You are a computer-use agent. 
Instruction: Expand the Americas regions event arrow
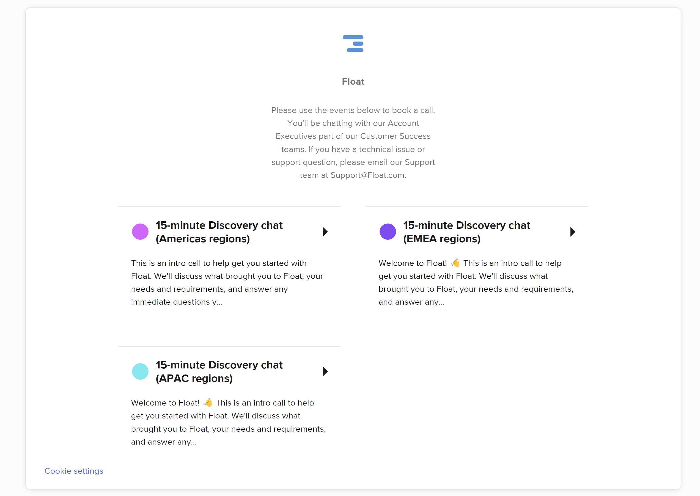pyautogui.click(x=325, y=232)
